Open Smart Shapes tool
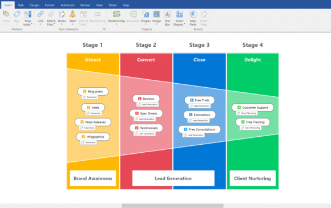This screenshot has width=331, height=208. (179, 18)
